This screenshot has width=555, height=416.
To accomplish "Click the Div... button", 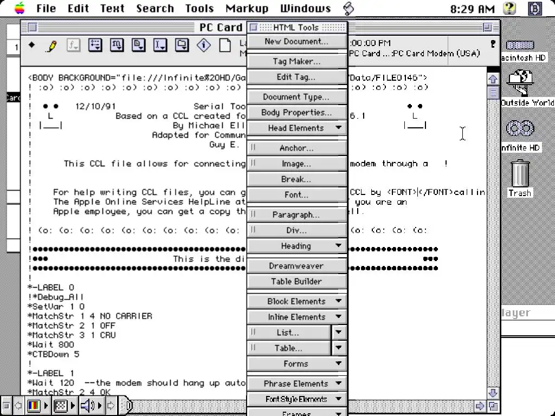I will pyautogui.click(x=296, y=230).
